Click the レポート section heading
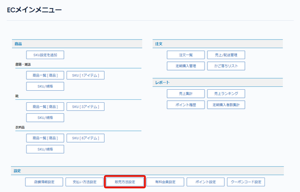 (x=162, y=83)
